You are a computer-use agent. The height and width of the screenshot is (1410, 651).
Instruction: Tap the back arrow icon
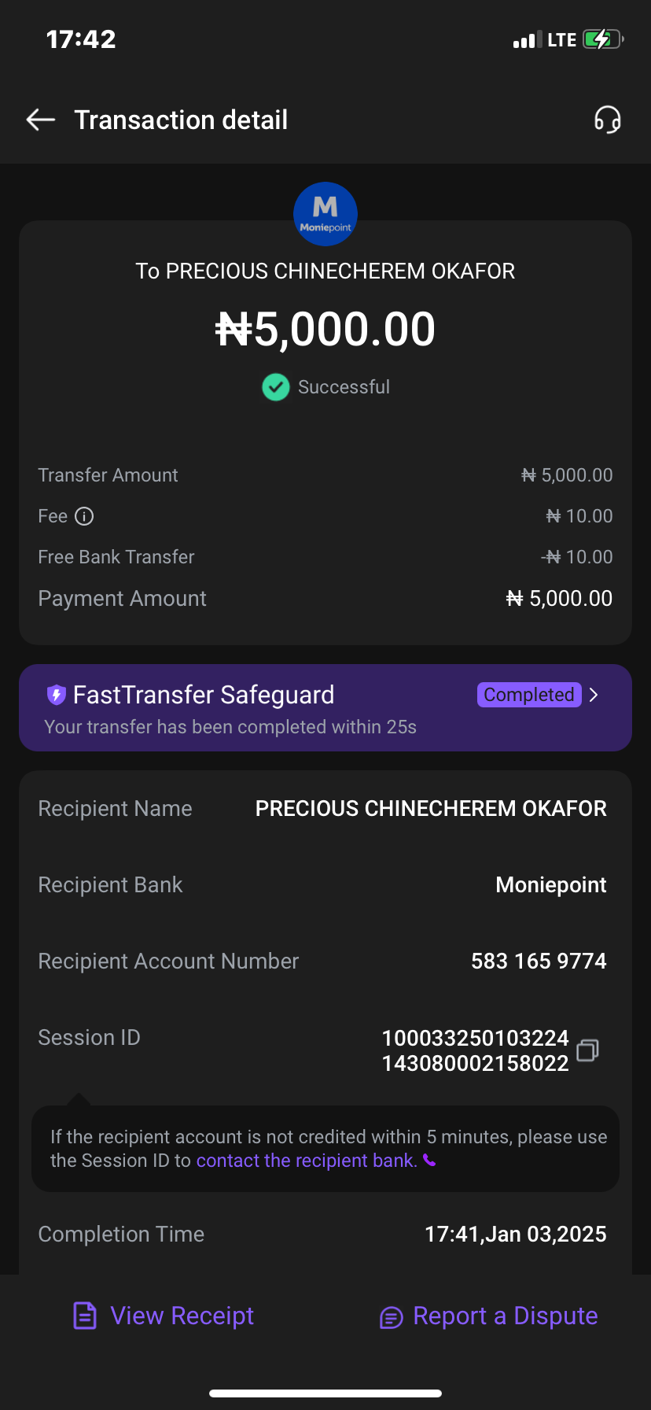(x=41, y=120)
